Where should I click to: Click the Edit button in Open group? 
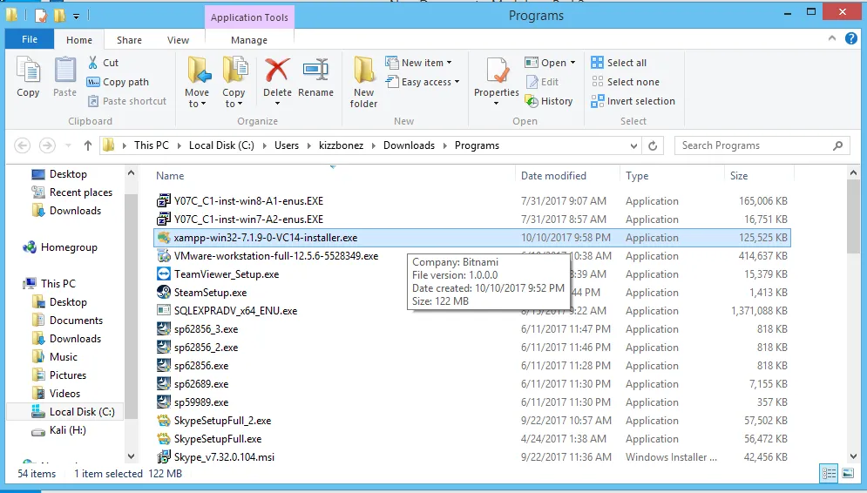pos(543,82)
